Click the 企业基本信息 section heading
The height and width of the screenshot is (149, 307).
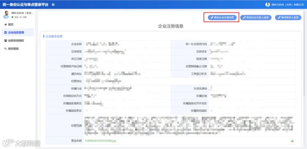pos(54,36)
